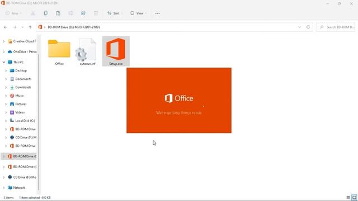Select This PC in sidebar
Image resolution: width=358 pixels, height=201 pixels.
[16, 62]
